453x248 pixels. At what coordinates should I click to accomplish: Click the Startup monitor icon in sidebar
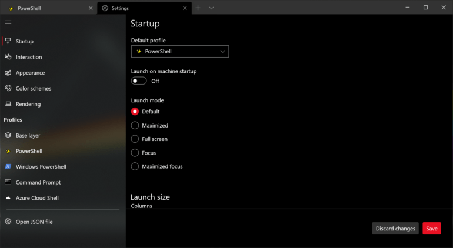8,41
